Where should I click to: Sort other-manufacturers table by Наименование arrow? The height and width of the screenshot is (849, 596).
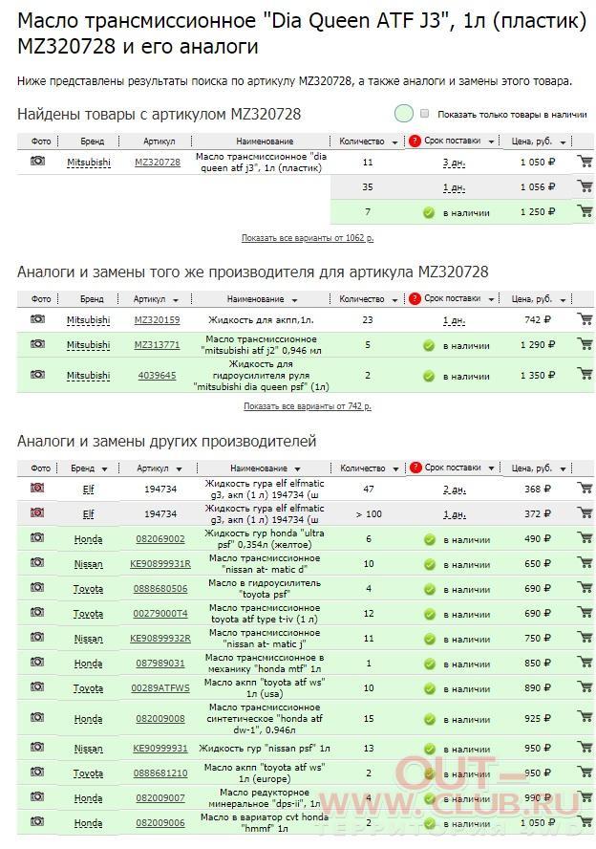[297, 468]
